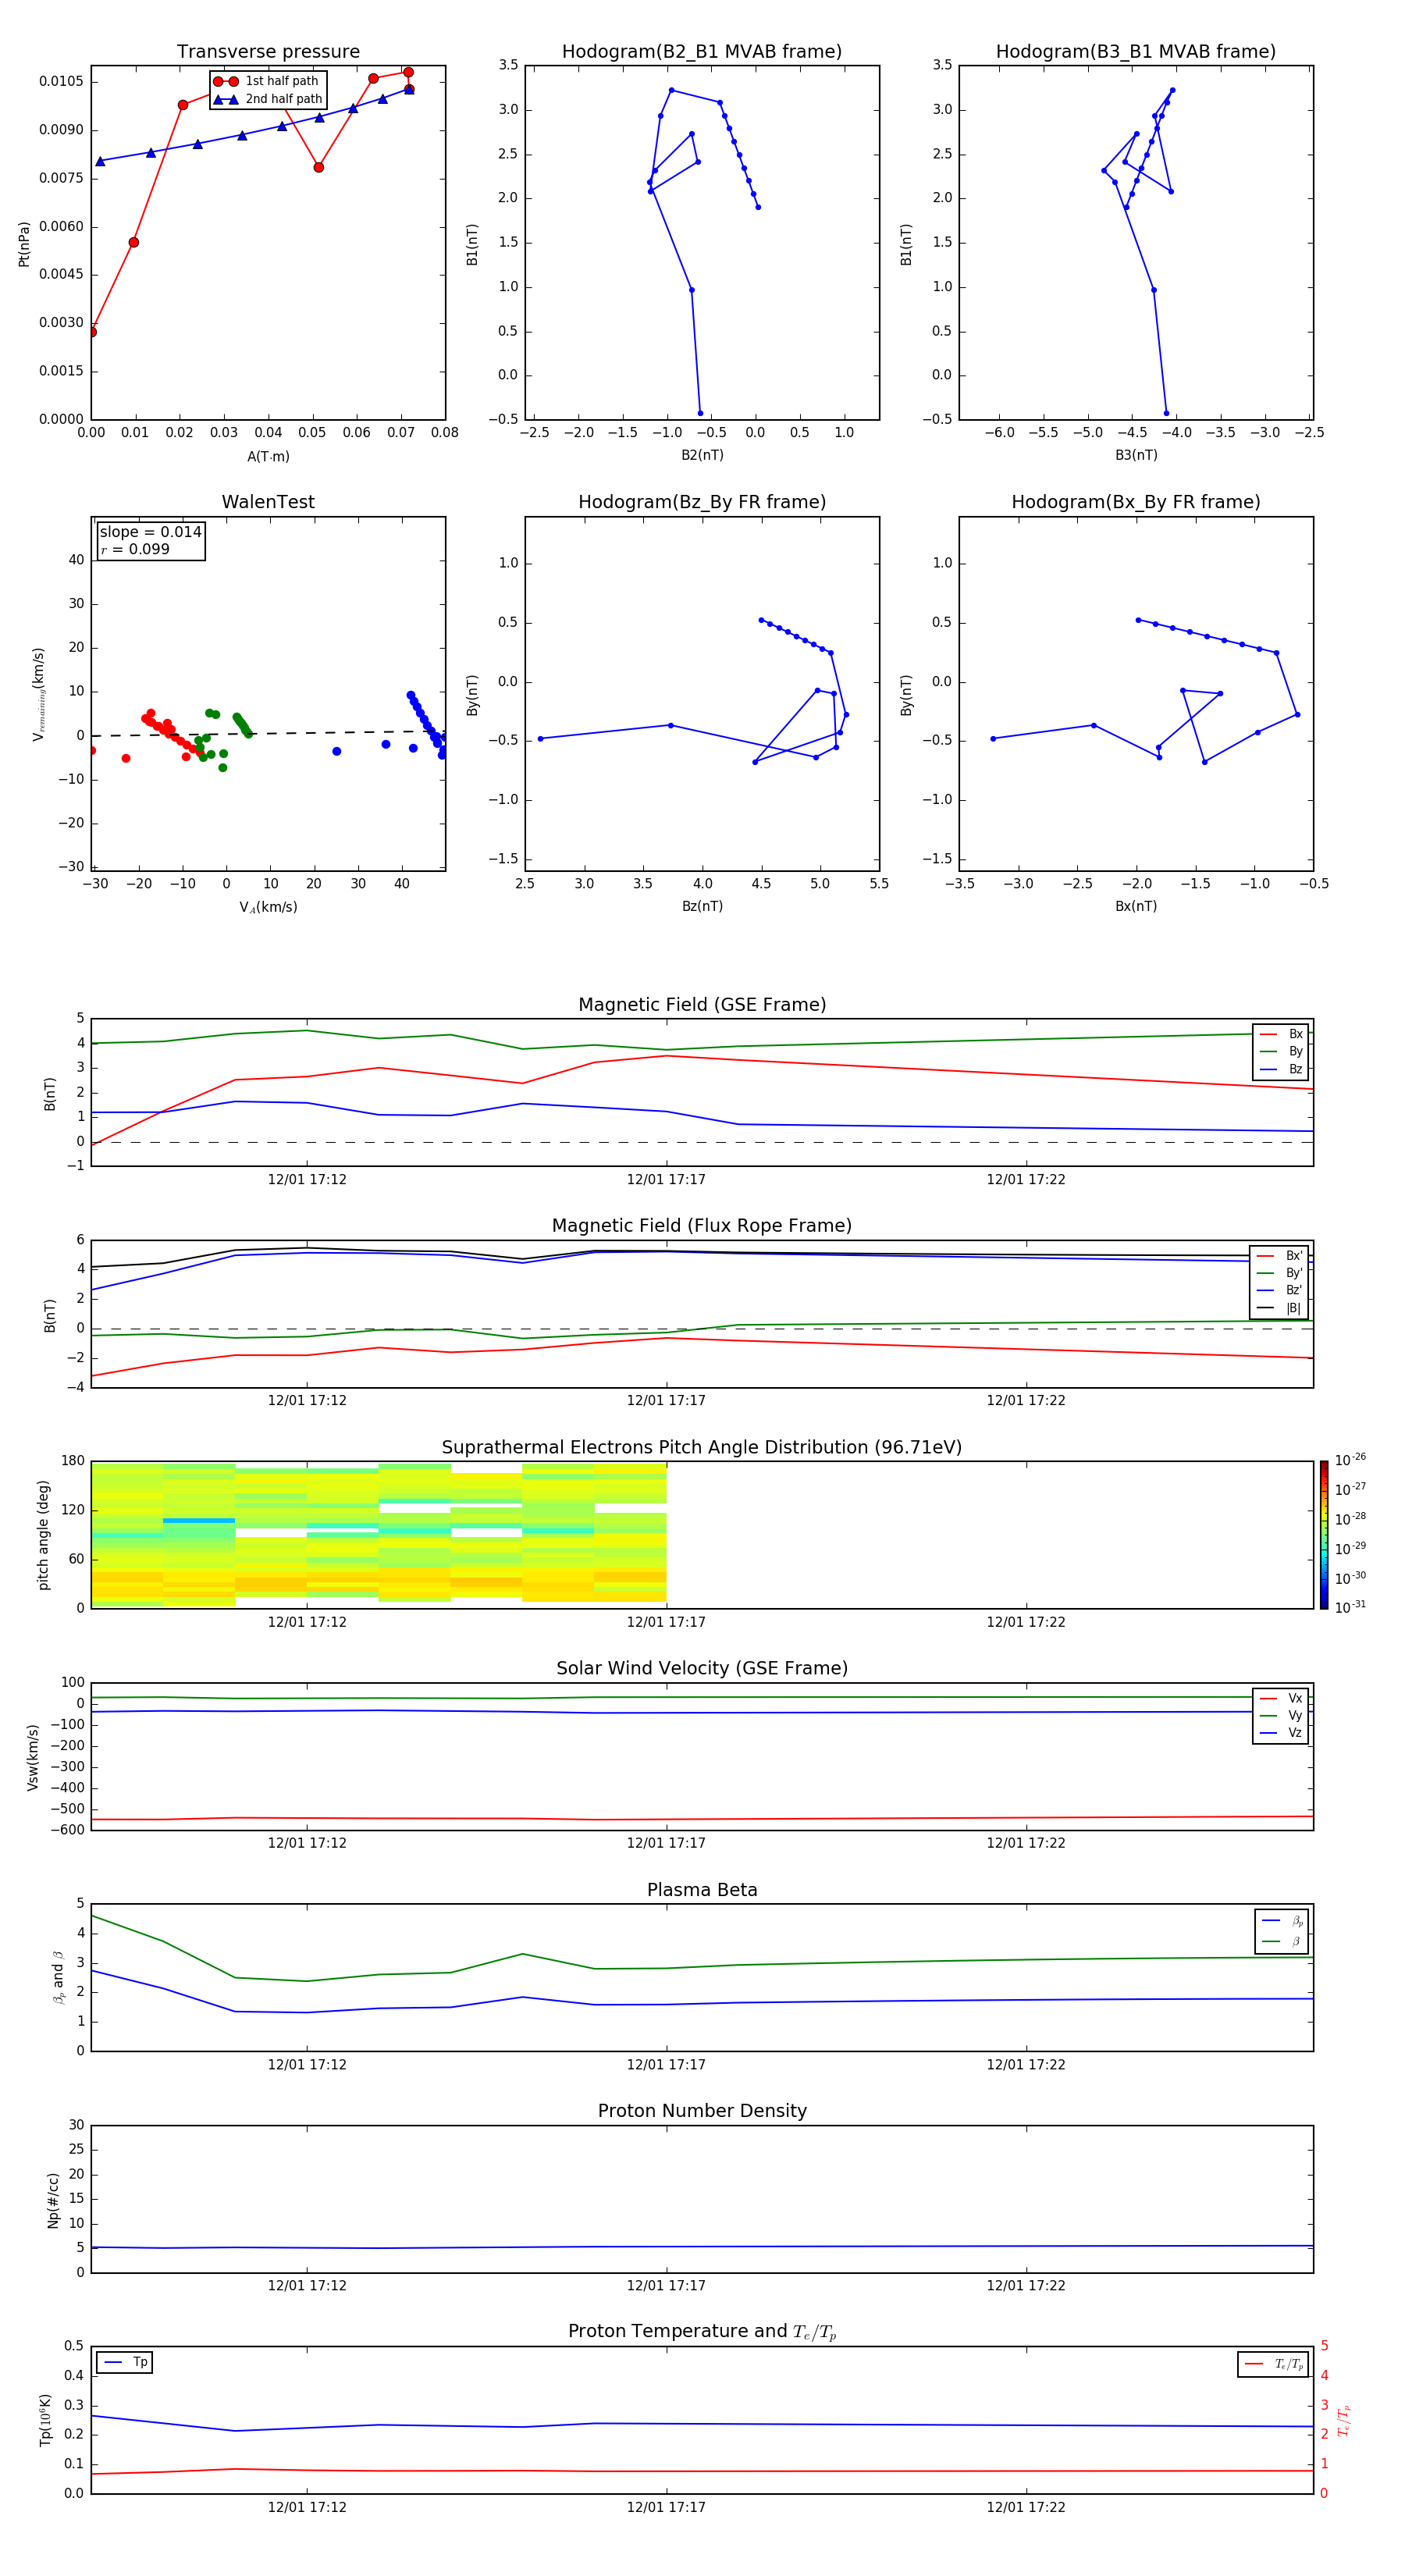Click the 'Transverse pressure' plot title

(x=268, y=52)
